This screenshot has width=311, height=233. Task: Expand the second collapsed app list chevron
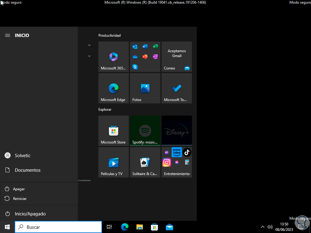[89, 56]
